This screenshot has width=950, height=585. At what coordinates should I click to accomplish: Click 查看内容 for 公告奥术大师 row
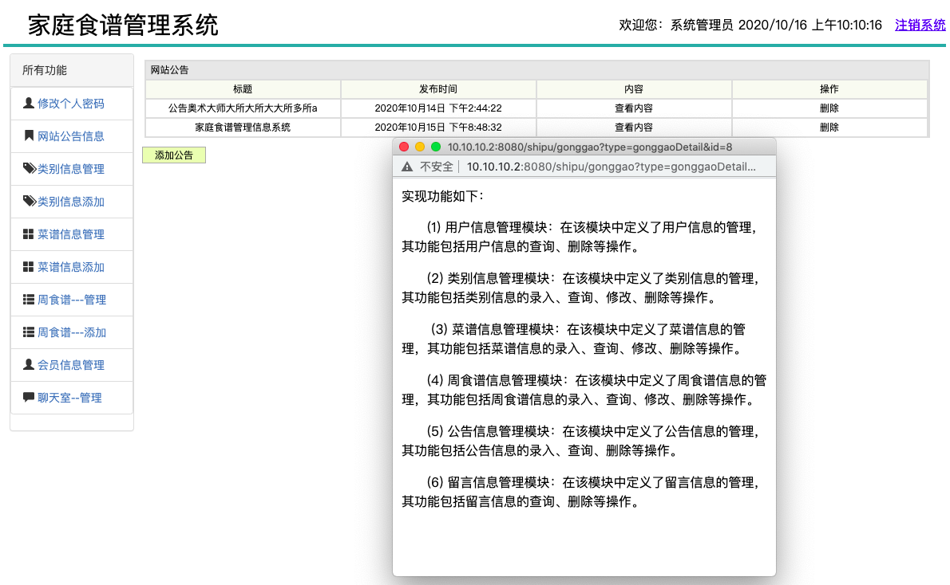[634, 108]
